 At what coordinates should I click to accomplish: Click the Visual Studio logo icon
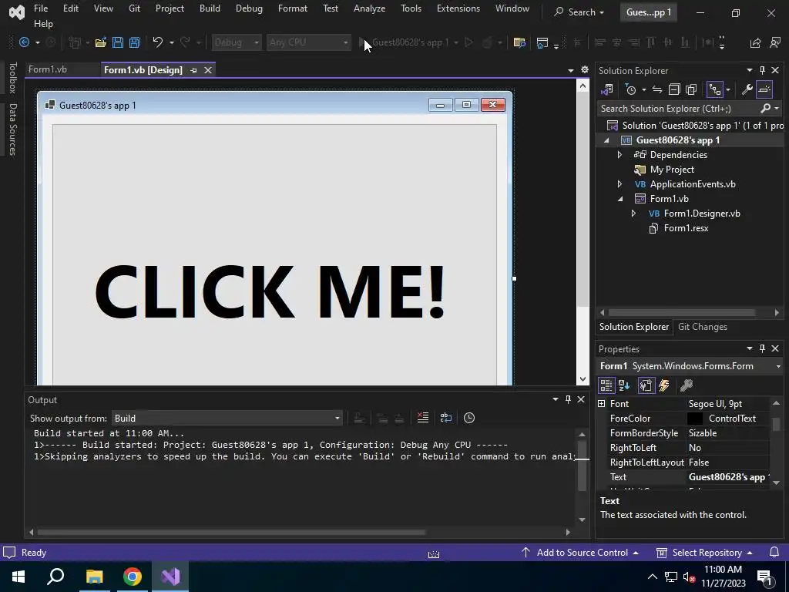pos(17,12)
